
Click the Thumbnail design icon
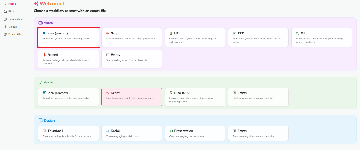click(44, 131)
